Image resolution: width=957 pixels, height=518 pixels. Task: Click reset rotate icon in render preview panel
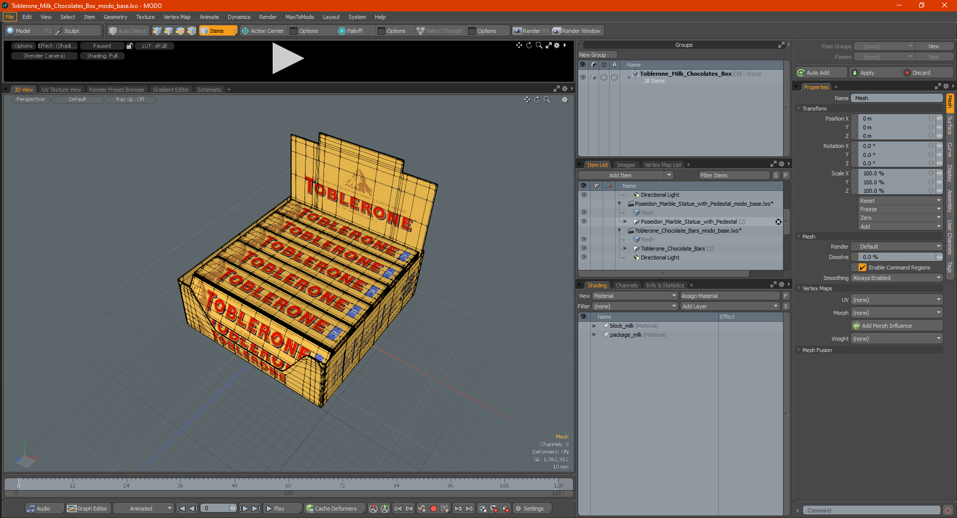(x=529, y=45)
